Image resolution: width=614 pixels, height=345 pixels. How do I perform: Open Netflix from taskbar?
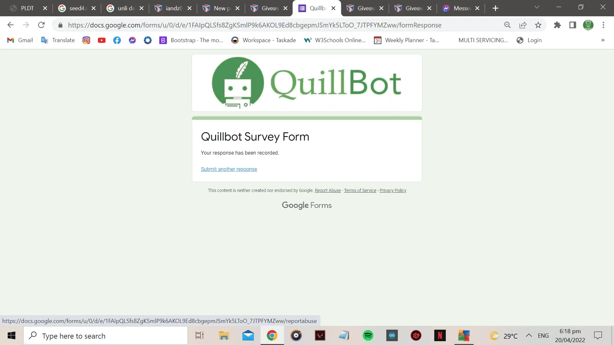440,336
